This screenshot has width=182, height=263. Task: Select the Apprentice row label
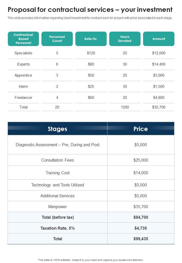[23, 75]
